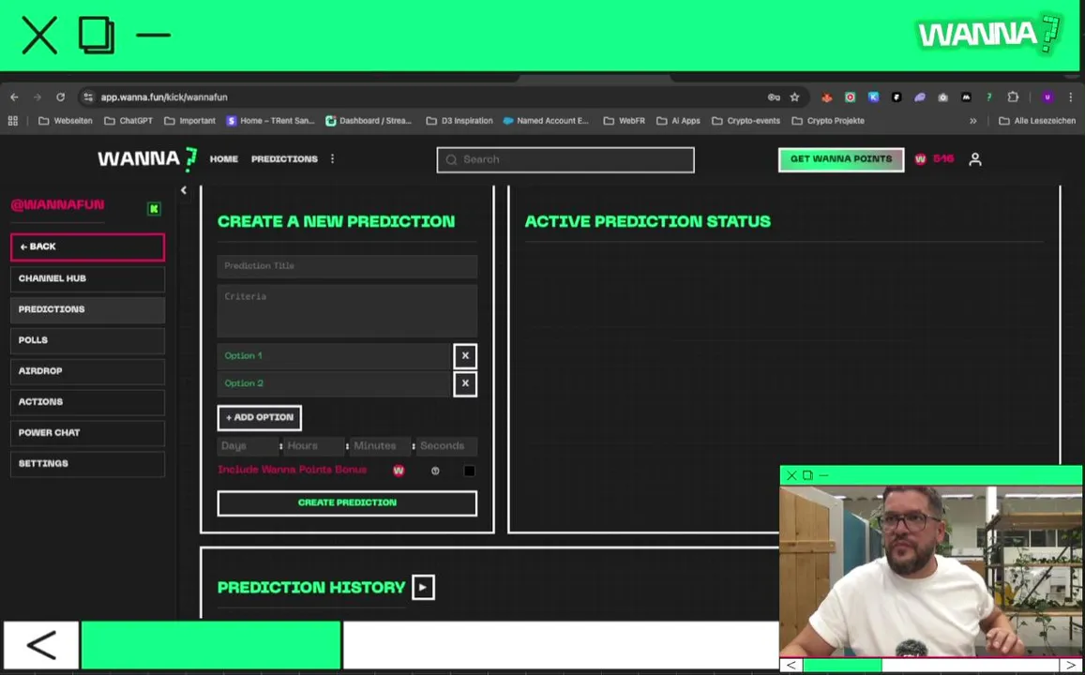
Task: Click the Minutes duration field
Action: (x=380, y=446)
